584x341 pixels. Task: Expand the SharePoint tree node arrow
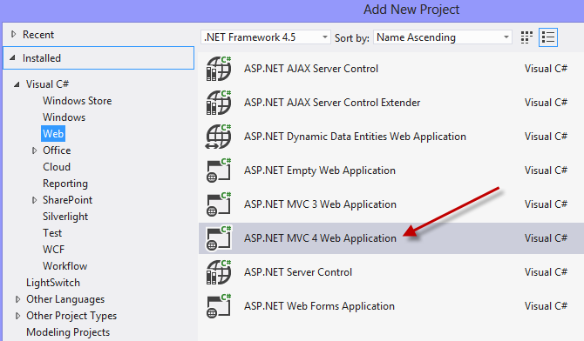click(x=34, y=200)
